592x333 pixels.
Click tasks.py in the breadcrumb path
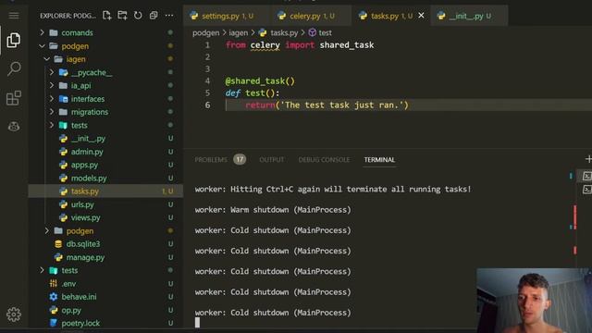tap(284, 33)
